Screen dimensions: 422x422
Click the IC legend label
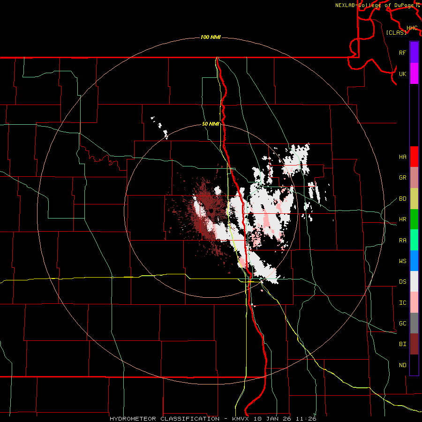pos(402,303)
